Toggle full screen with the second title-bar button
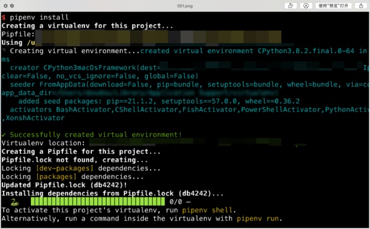Screen dimensions: 370x229 click(12, 6)
